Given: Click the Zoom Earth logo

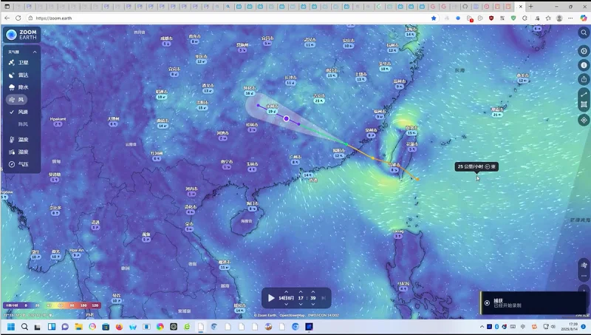Looking at the screenshot, I should point(21,35).
